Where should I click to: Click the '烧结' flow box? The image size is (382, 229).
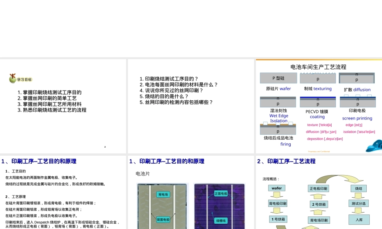[x=359, y=189]
